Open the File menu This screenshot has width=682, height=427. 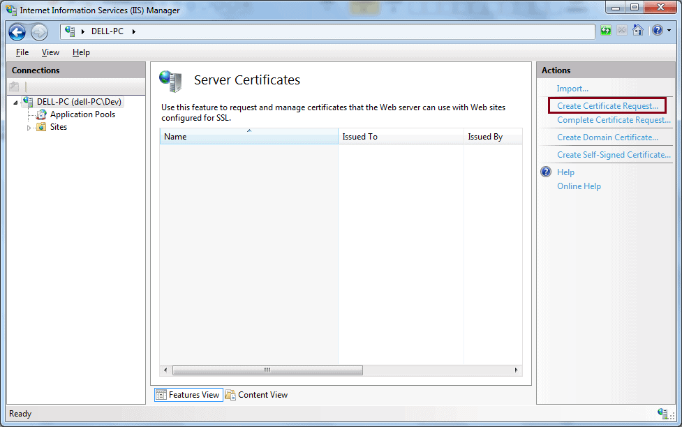[x=22, y=52]
